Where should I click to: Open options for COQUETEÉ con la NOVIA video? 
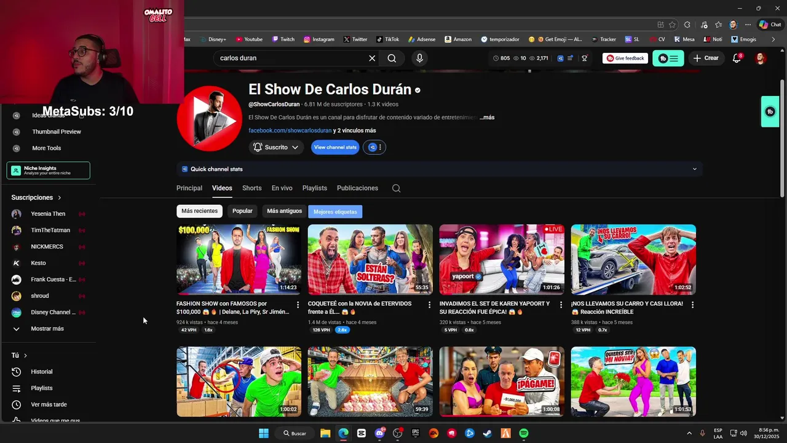tap(430, 305)
